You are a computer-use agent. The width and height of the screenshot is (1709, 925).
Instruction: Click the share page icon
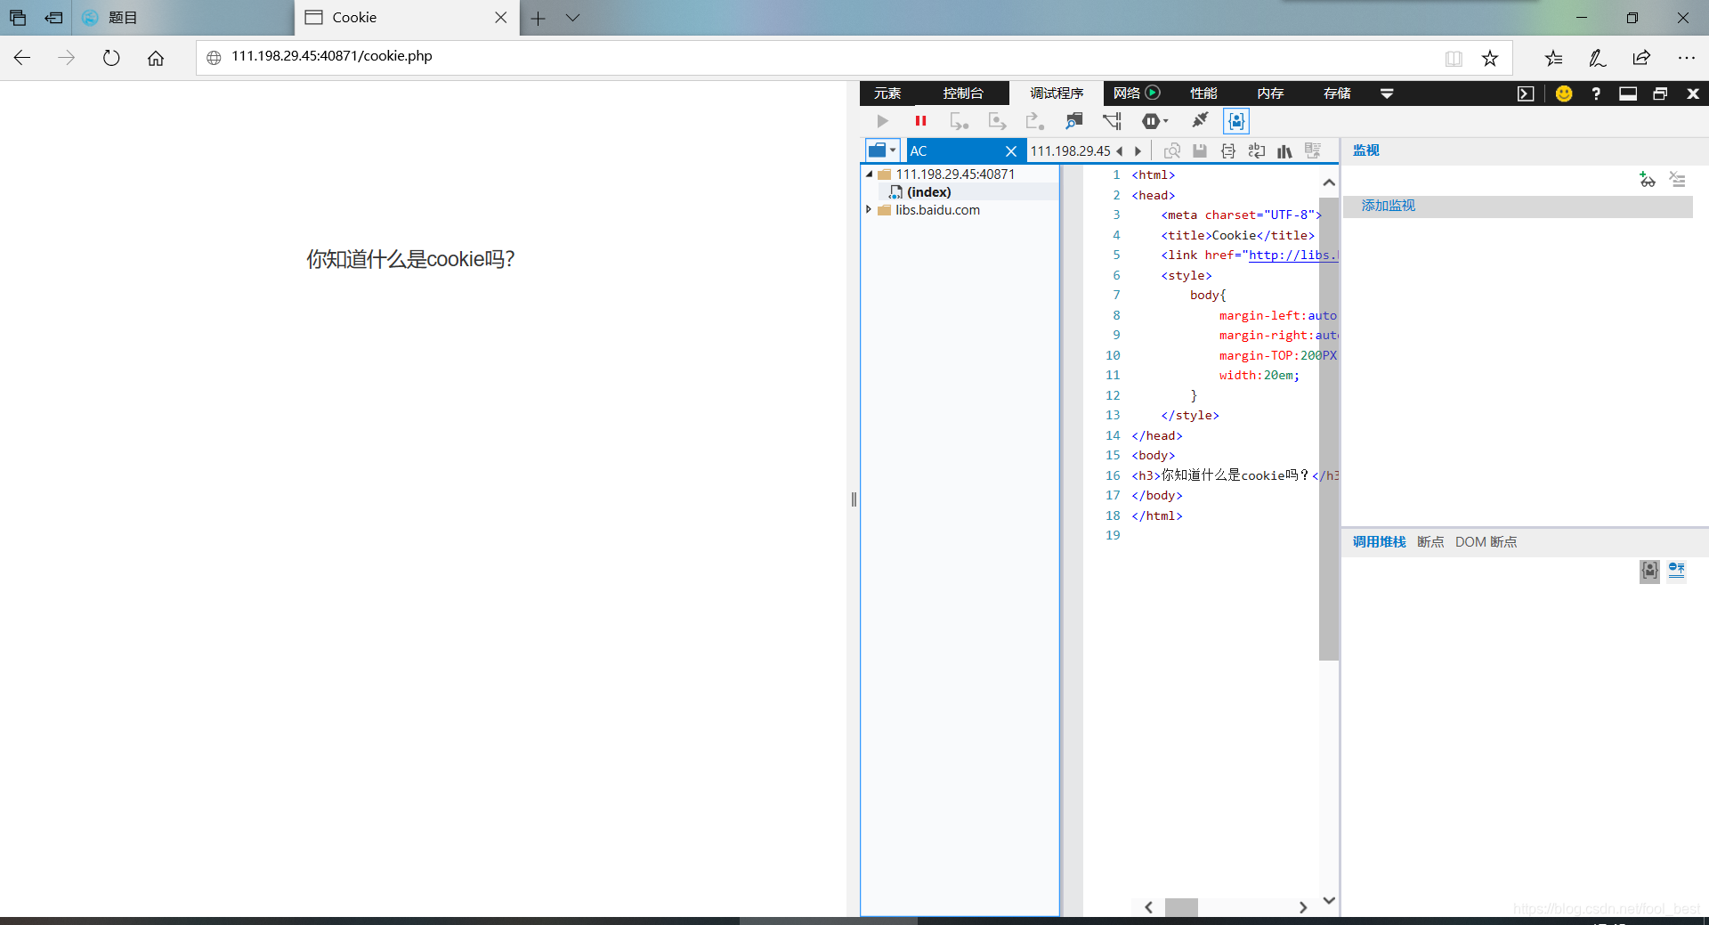click(x=1641, y=57)
